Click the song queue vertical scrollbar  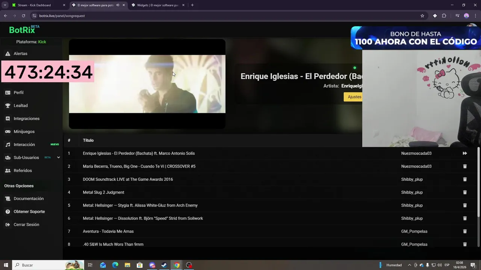pos(479,181)
